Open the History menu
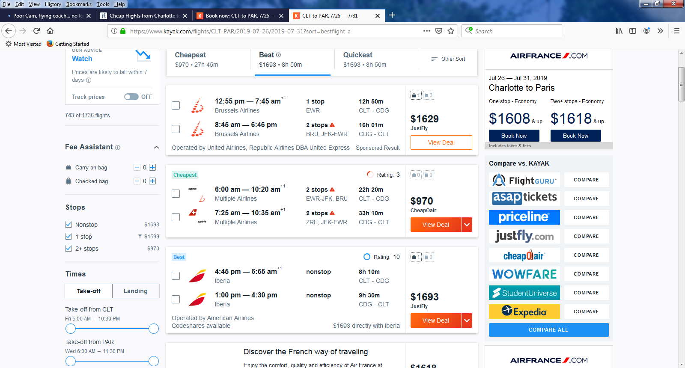This screenshot has height=368, width=685. pos(53,4)
